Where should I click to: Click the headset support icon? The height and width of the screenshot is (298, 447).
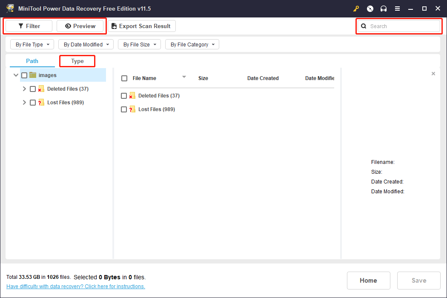[x=383, y=9]
